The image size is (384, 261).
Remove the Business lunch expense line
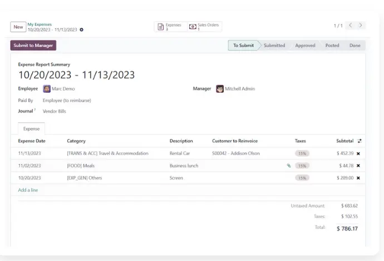358,165
